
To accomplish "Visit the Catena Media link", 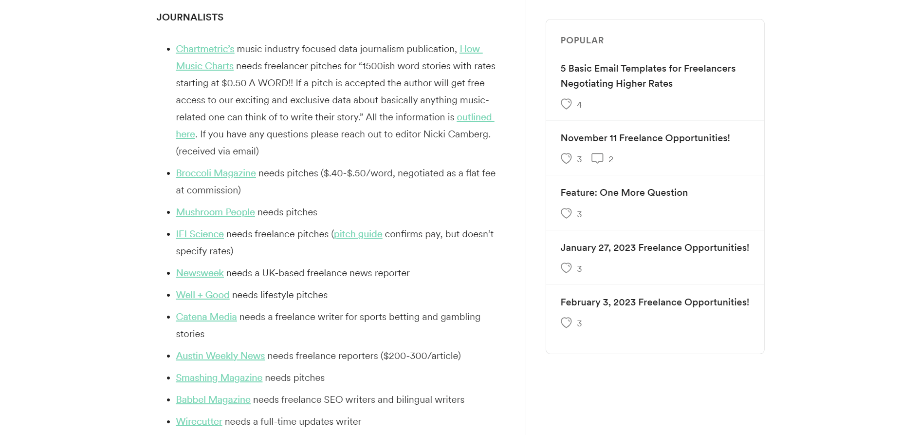I will pyautogui.click(x=206, y=317).
